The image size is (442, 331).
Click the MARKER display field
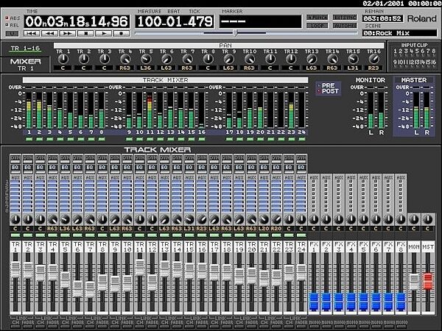[x=260, y=21]
